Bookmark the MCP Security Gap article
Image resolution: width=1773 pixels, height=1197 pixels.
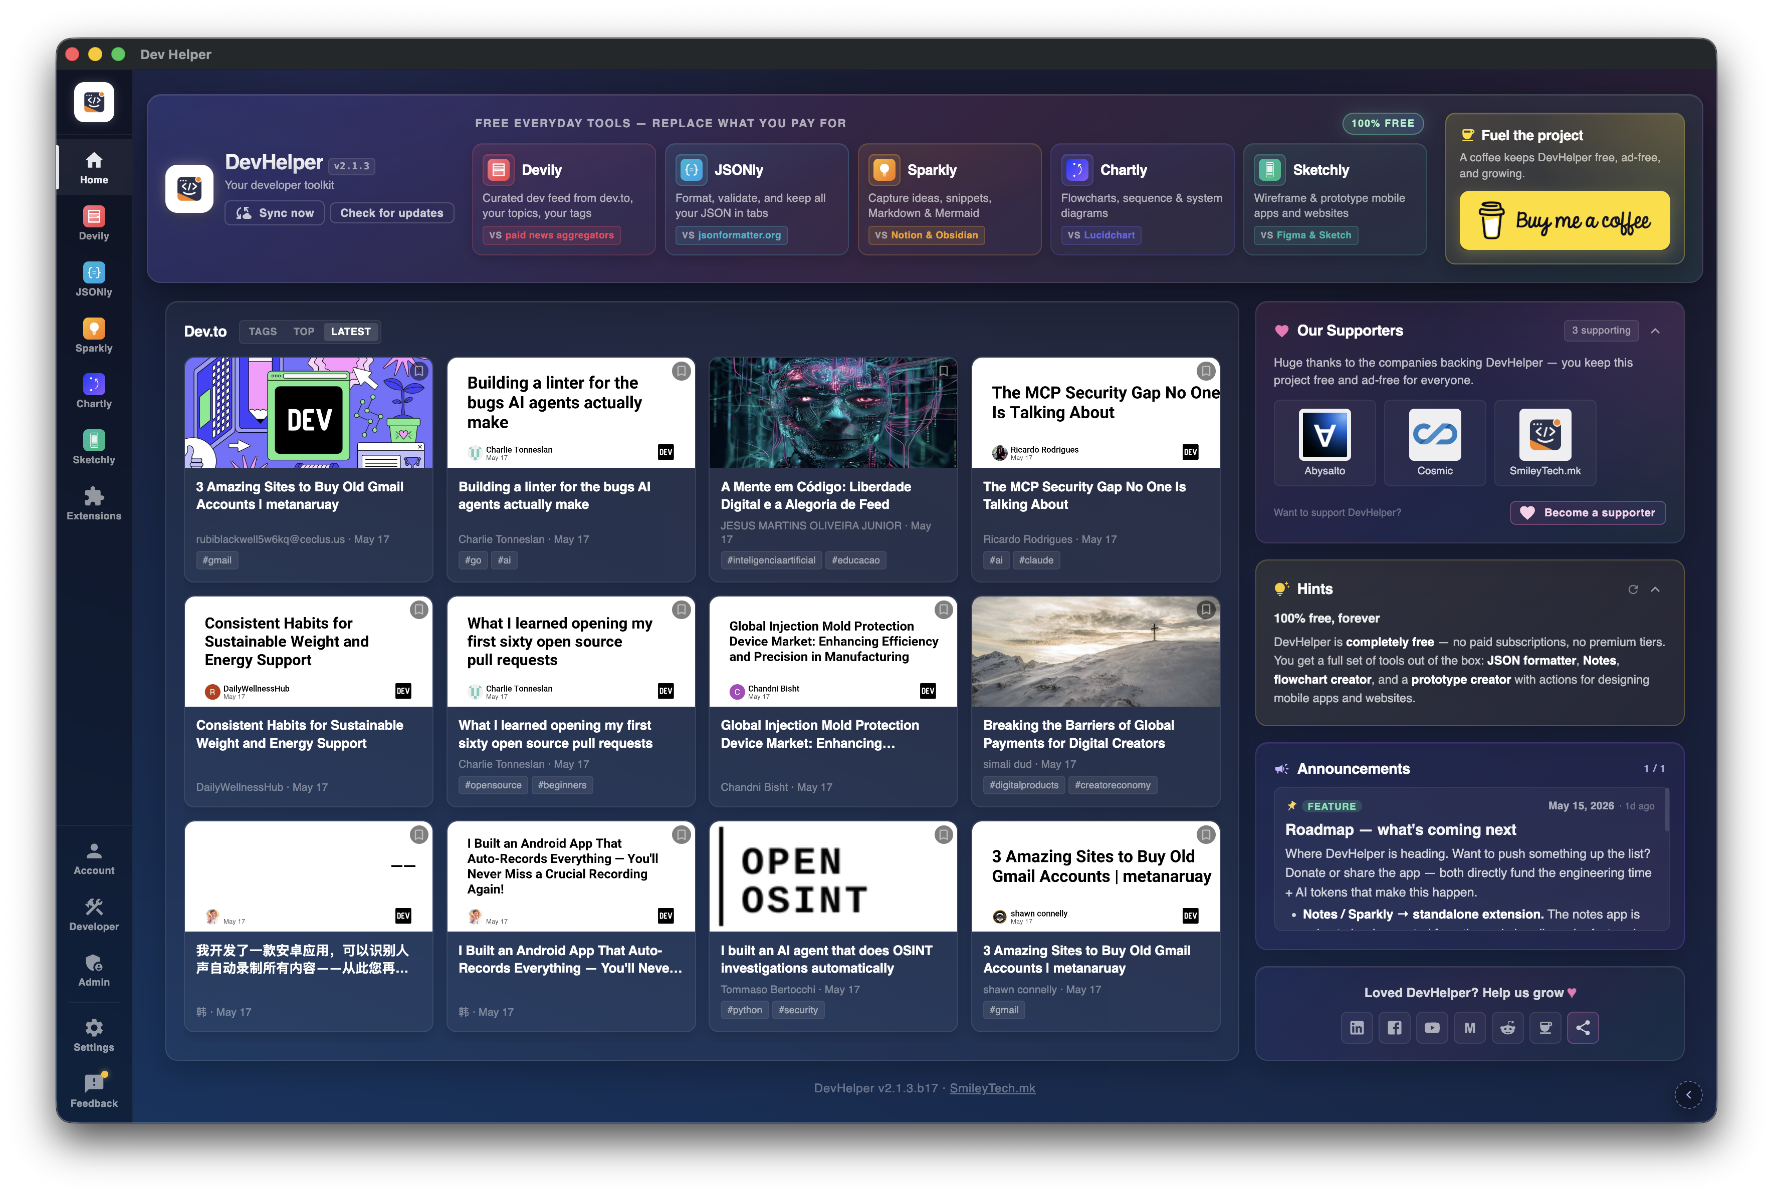coord(1206,371)
